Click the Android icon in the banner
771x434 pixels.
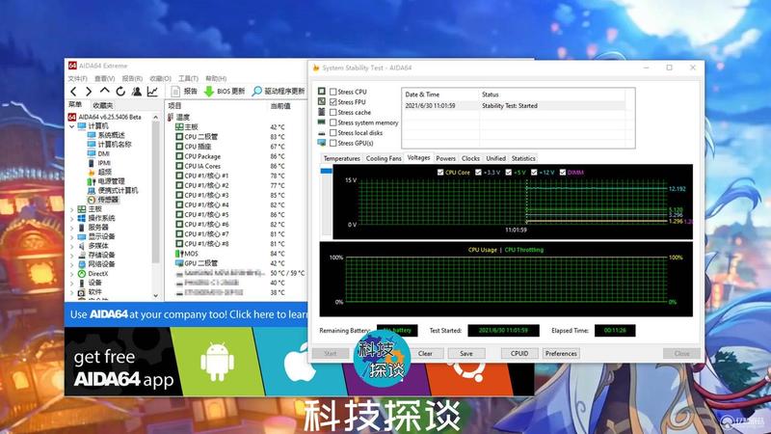coord(217,363)
